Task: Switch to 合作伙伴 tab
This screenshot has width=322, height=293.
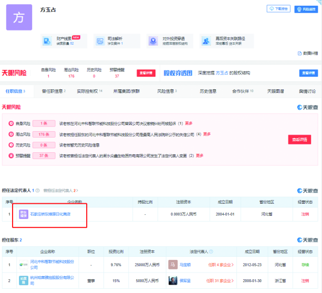Action: pos(243,91)
